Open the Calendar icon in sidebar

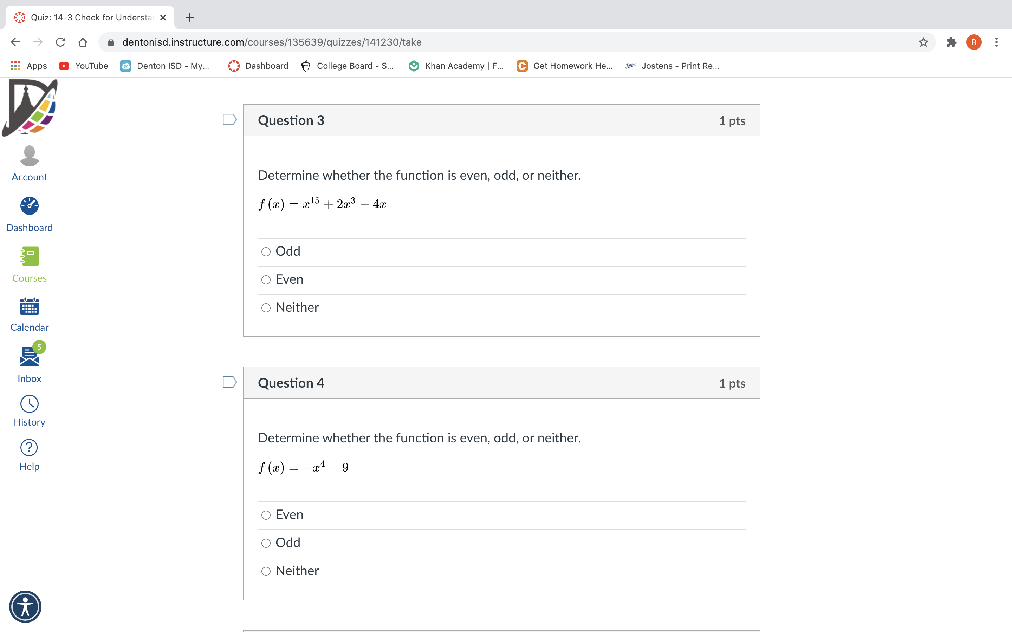click(29, 307)
